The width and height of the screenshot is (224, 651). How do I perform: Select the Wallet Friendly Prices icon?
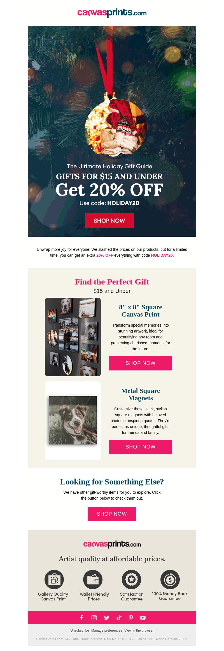click(93, 579)
